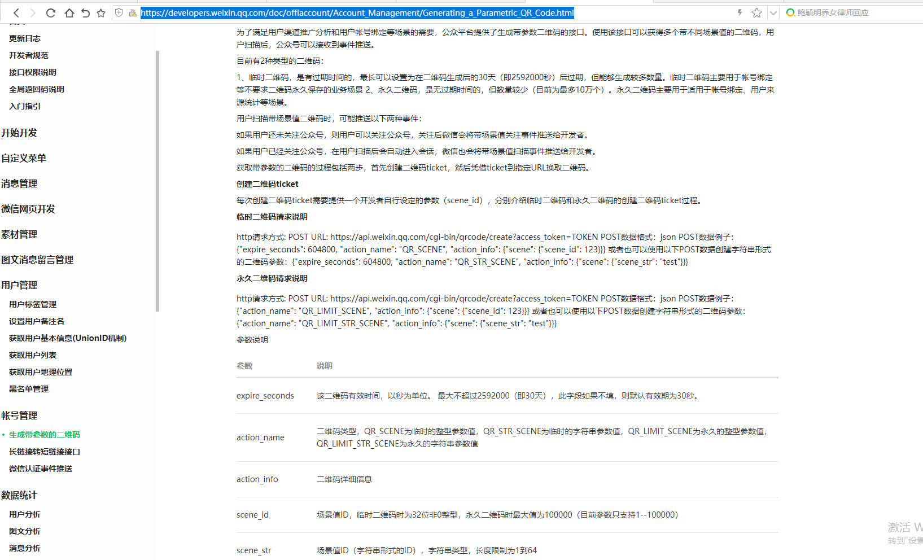Click the action_name parameter cell
This screenshot has width=923, height=560.
(260, 438)
